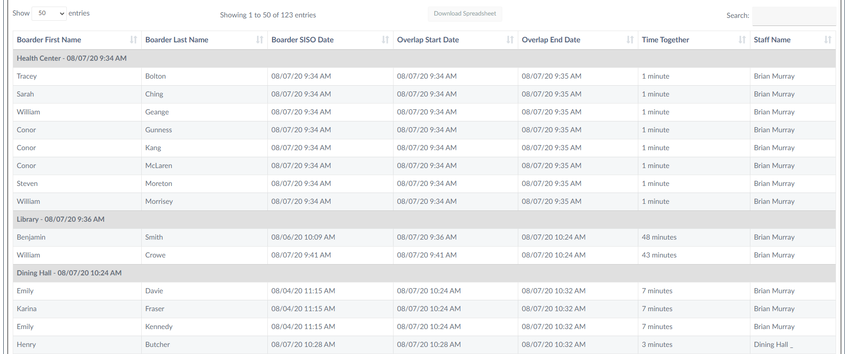Click last name Morrisey
This screenshot has width=845, height=354.
point(159,201)
